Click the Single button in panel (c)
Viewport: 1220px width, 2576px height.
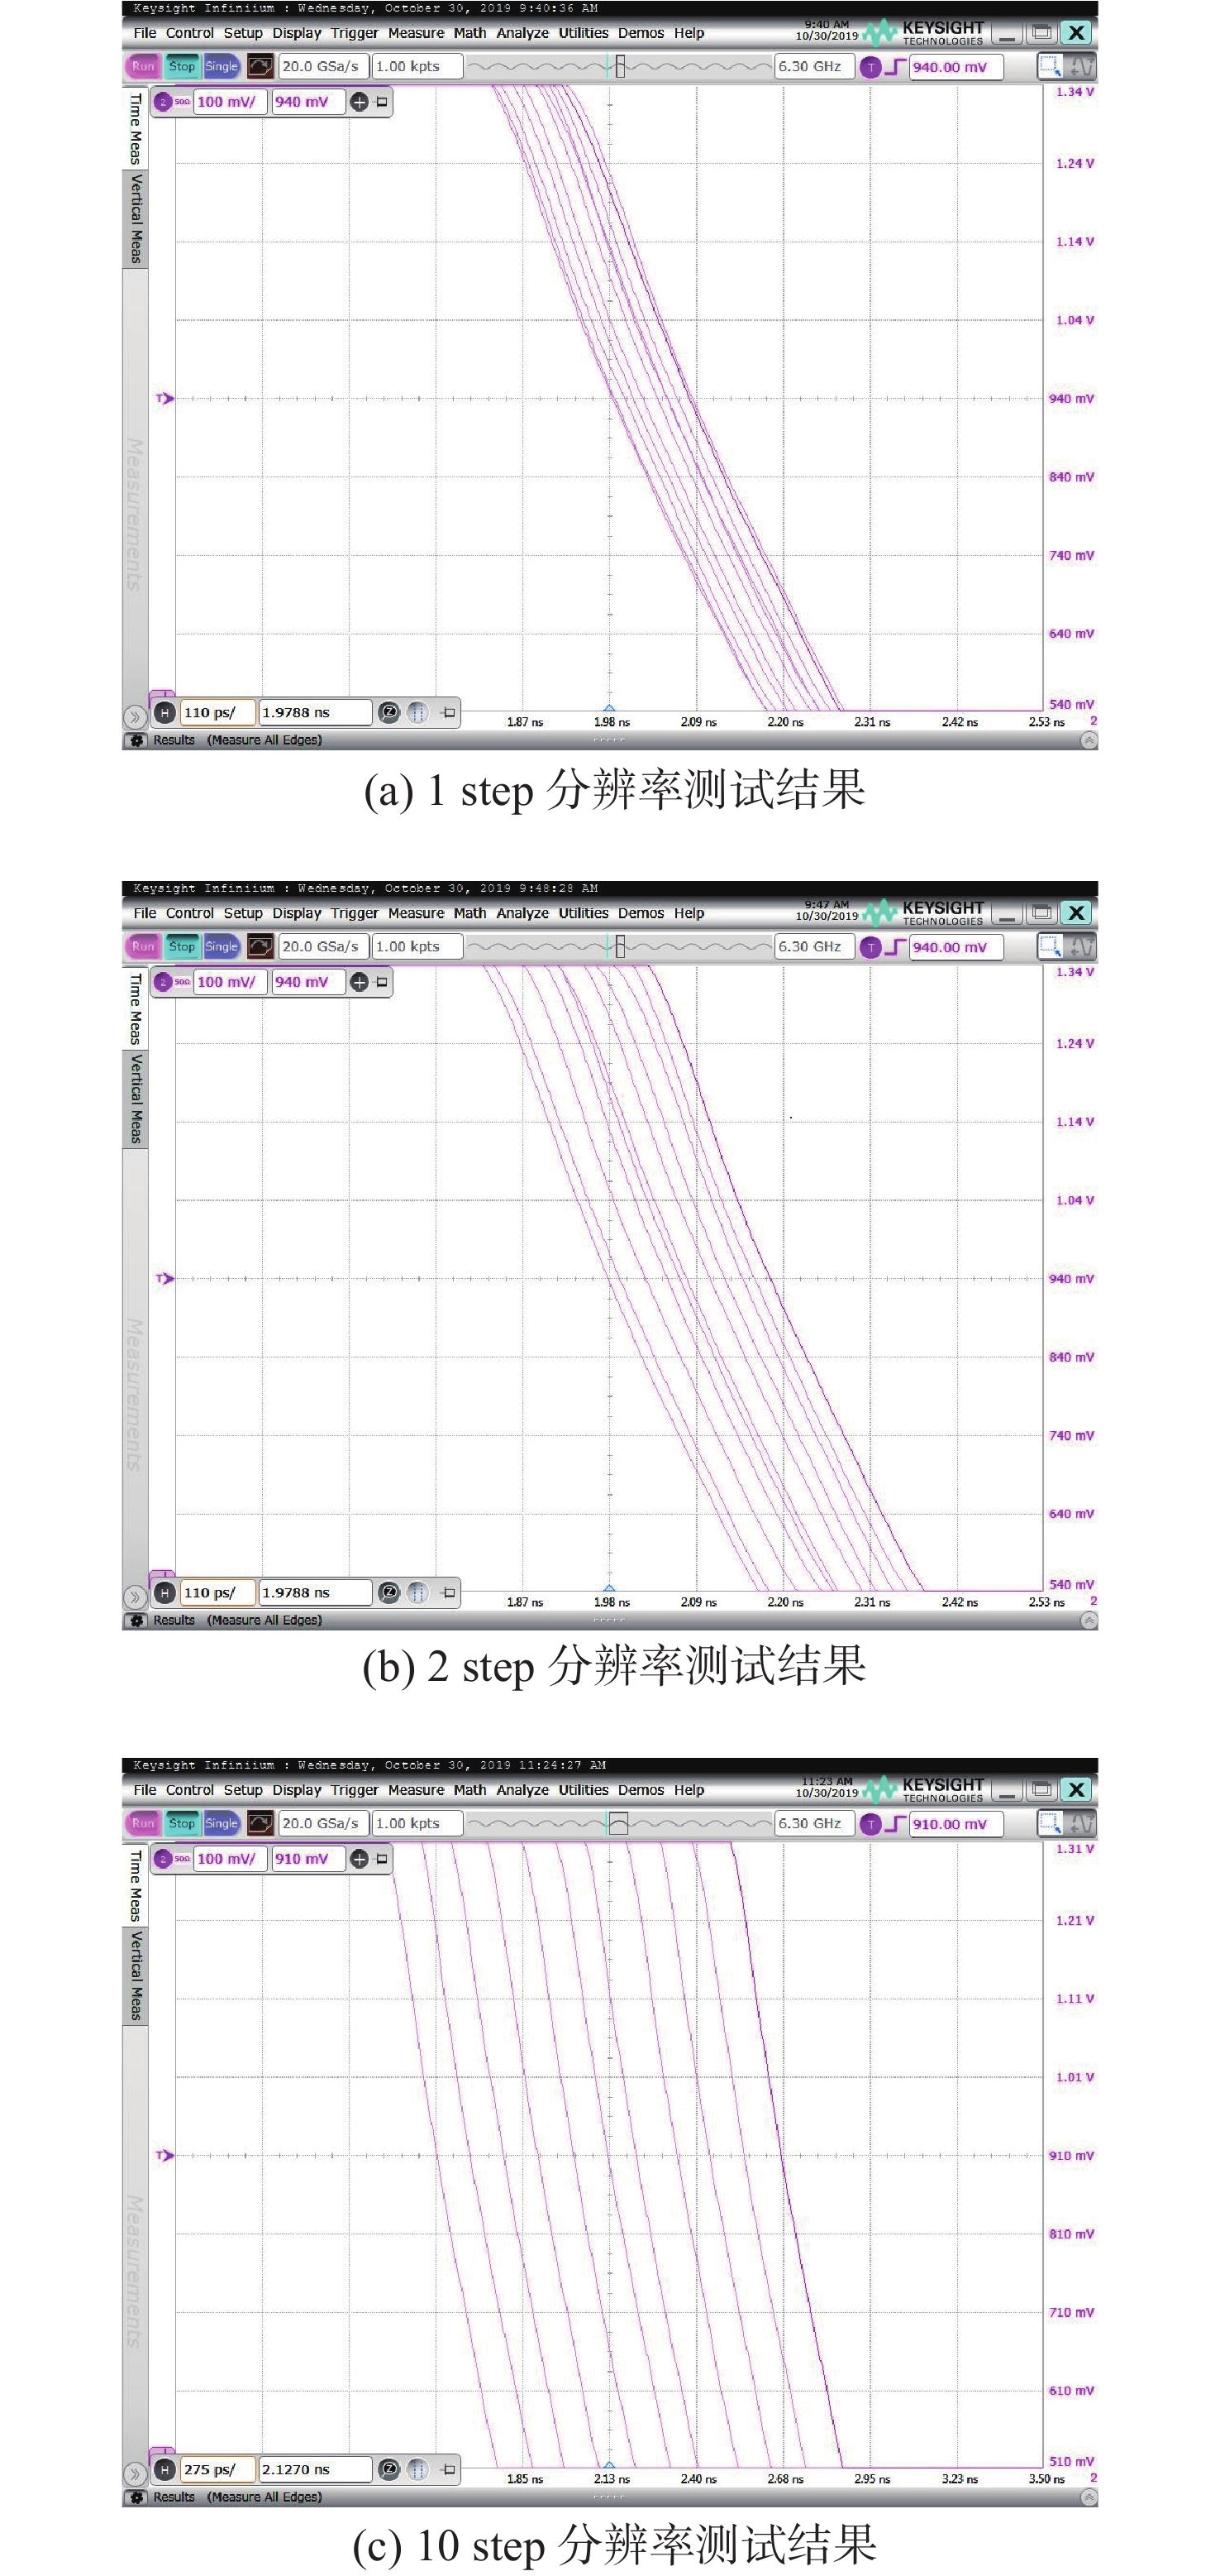point(221,1824)
